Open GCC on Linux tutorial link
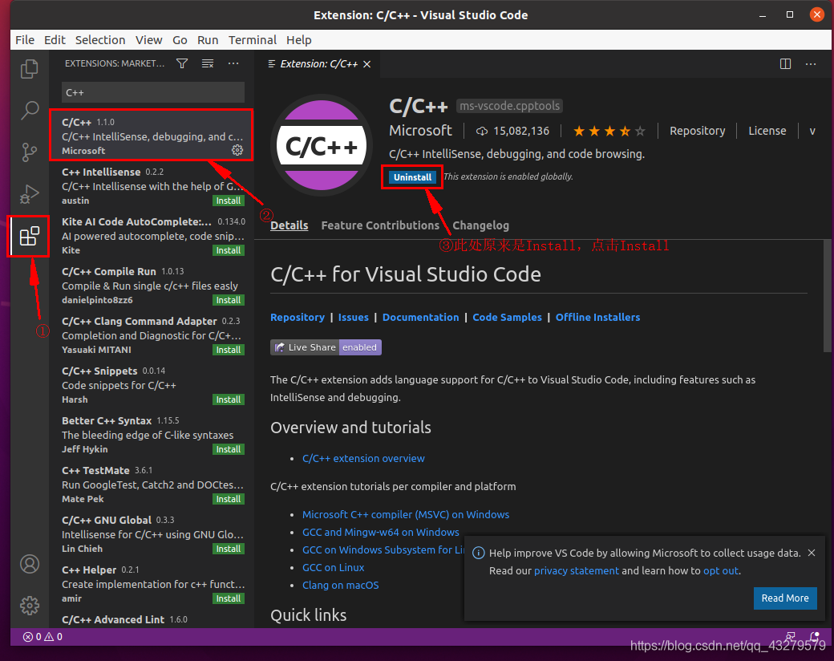This screenshot has height=661, width=834. [333, 567]
